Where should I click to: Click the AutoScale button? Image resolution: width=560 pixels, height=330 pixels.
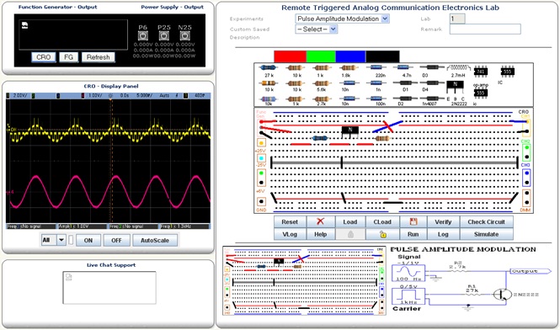pos(155,241)
